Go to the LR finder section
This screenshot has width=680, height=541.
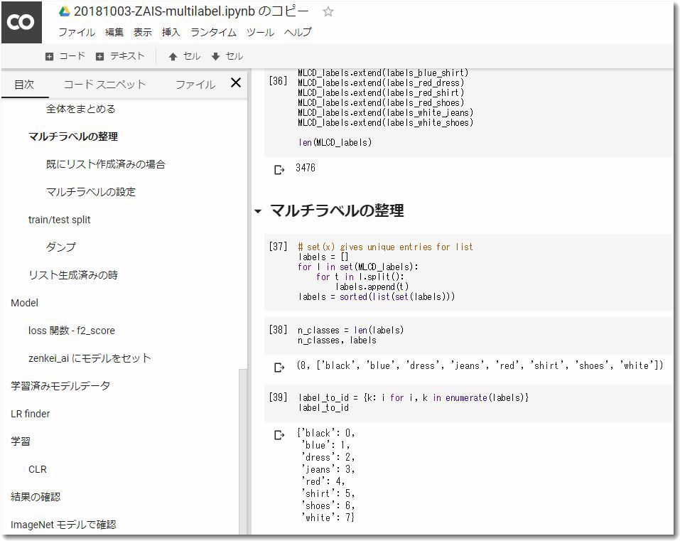point(31,414)
